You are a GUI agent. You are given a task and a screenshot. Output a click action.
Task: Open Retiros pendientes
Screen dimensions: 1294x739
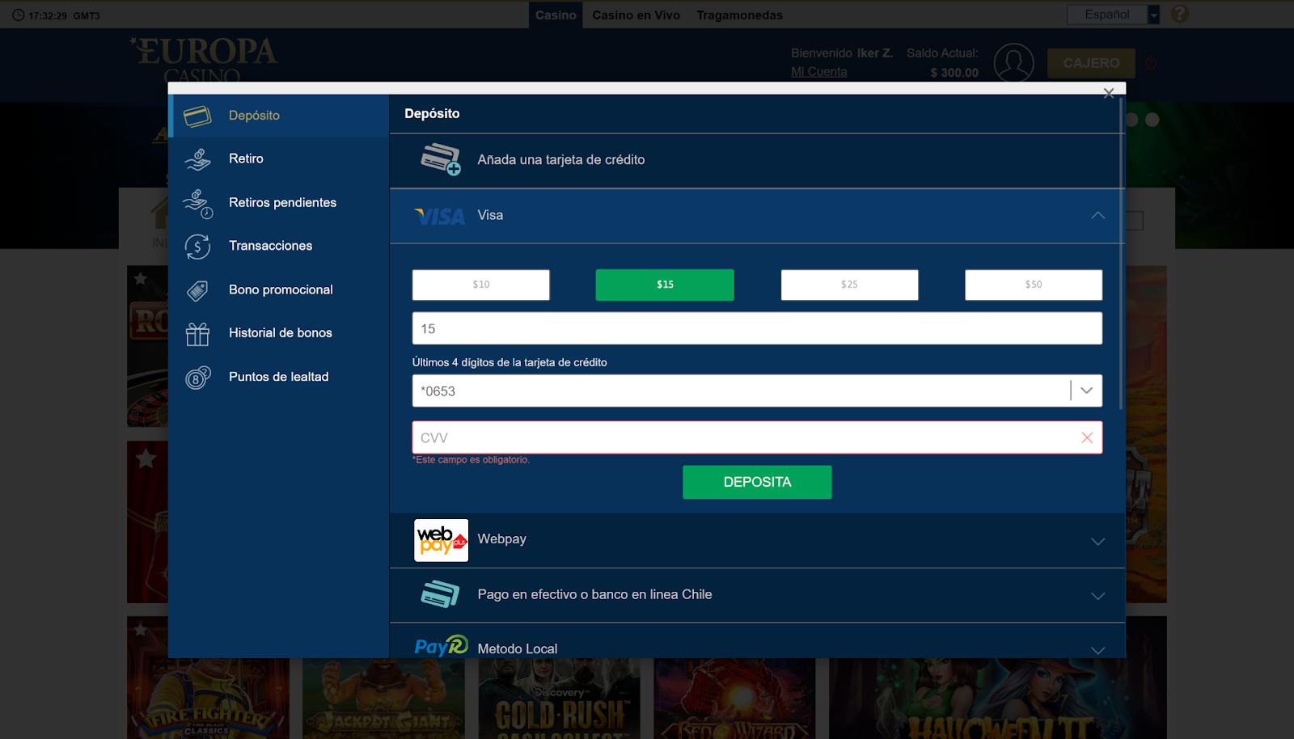[x=279, y=202]
